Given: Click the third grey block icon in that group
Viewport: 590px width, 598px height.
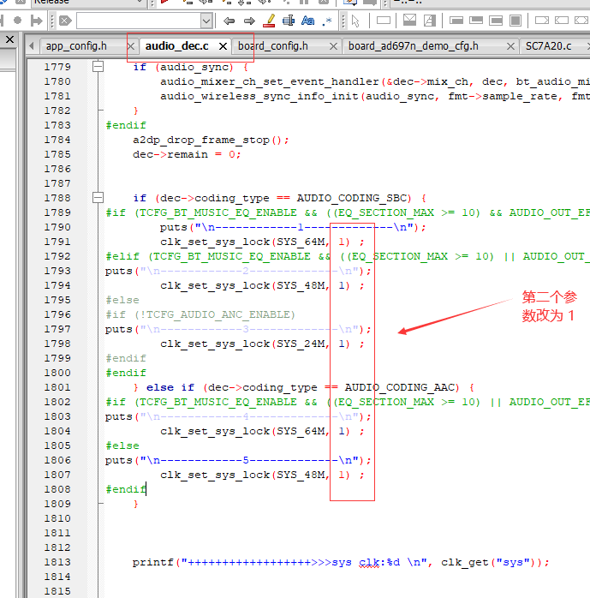Looking at the screenshot, I should 496,21.
